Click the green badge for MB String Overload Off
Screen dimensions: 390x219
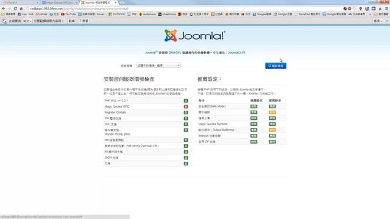tap(186, 146)
